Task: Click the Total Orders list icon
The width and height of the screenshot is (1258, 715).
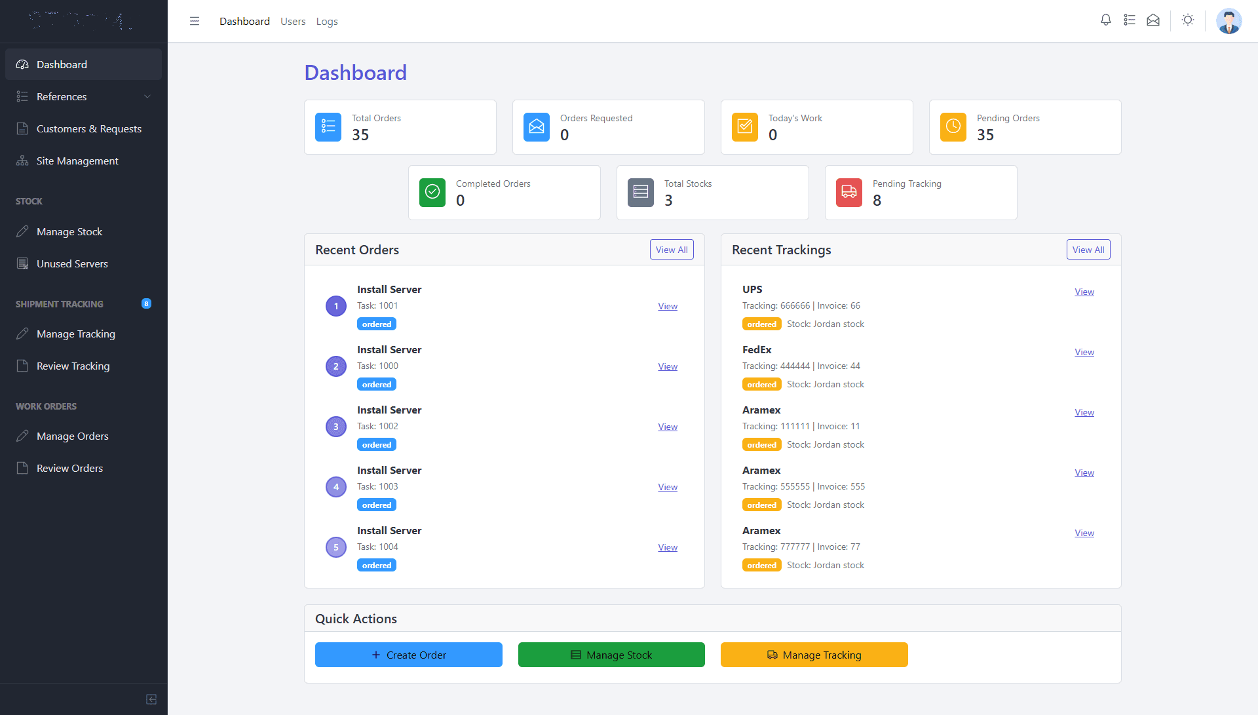Action: pos(328,127)
